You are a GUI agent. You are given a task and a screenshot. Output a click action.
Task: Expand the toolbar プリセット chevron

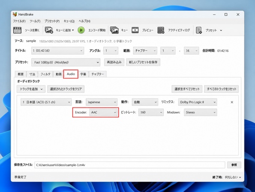tap(221, 30)
